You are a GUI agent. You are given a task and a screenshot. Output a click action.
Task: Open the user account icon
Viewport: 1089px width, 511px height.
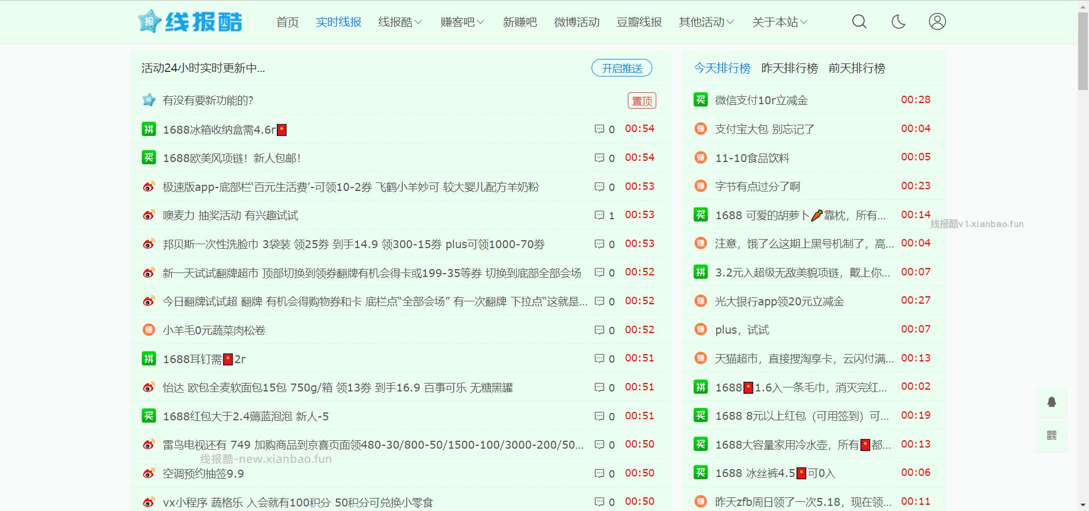coord(937,22)
